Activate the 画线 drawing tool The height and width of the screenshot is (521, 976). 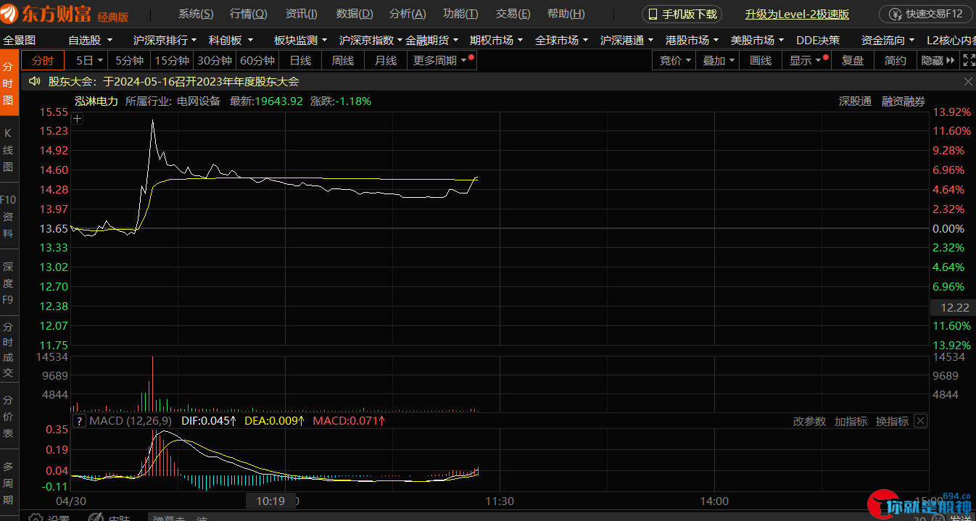pos(761,60)
